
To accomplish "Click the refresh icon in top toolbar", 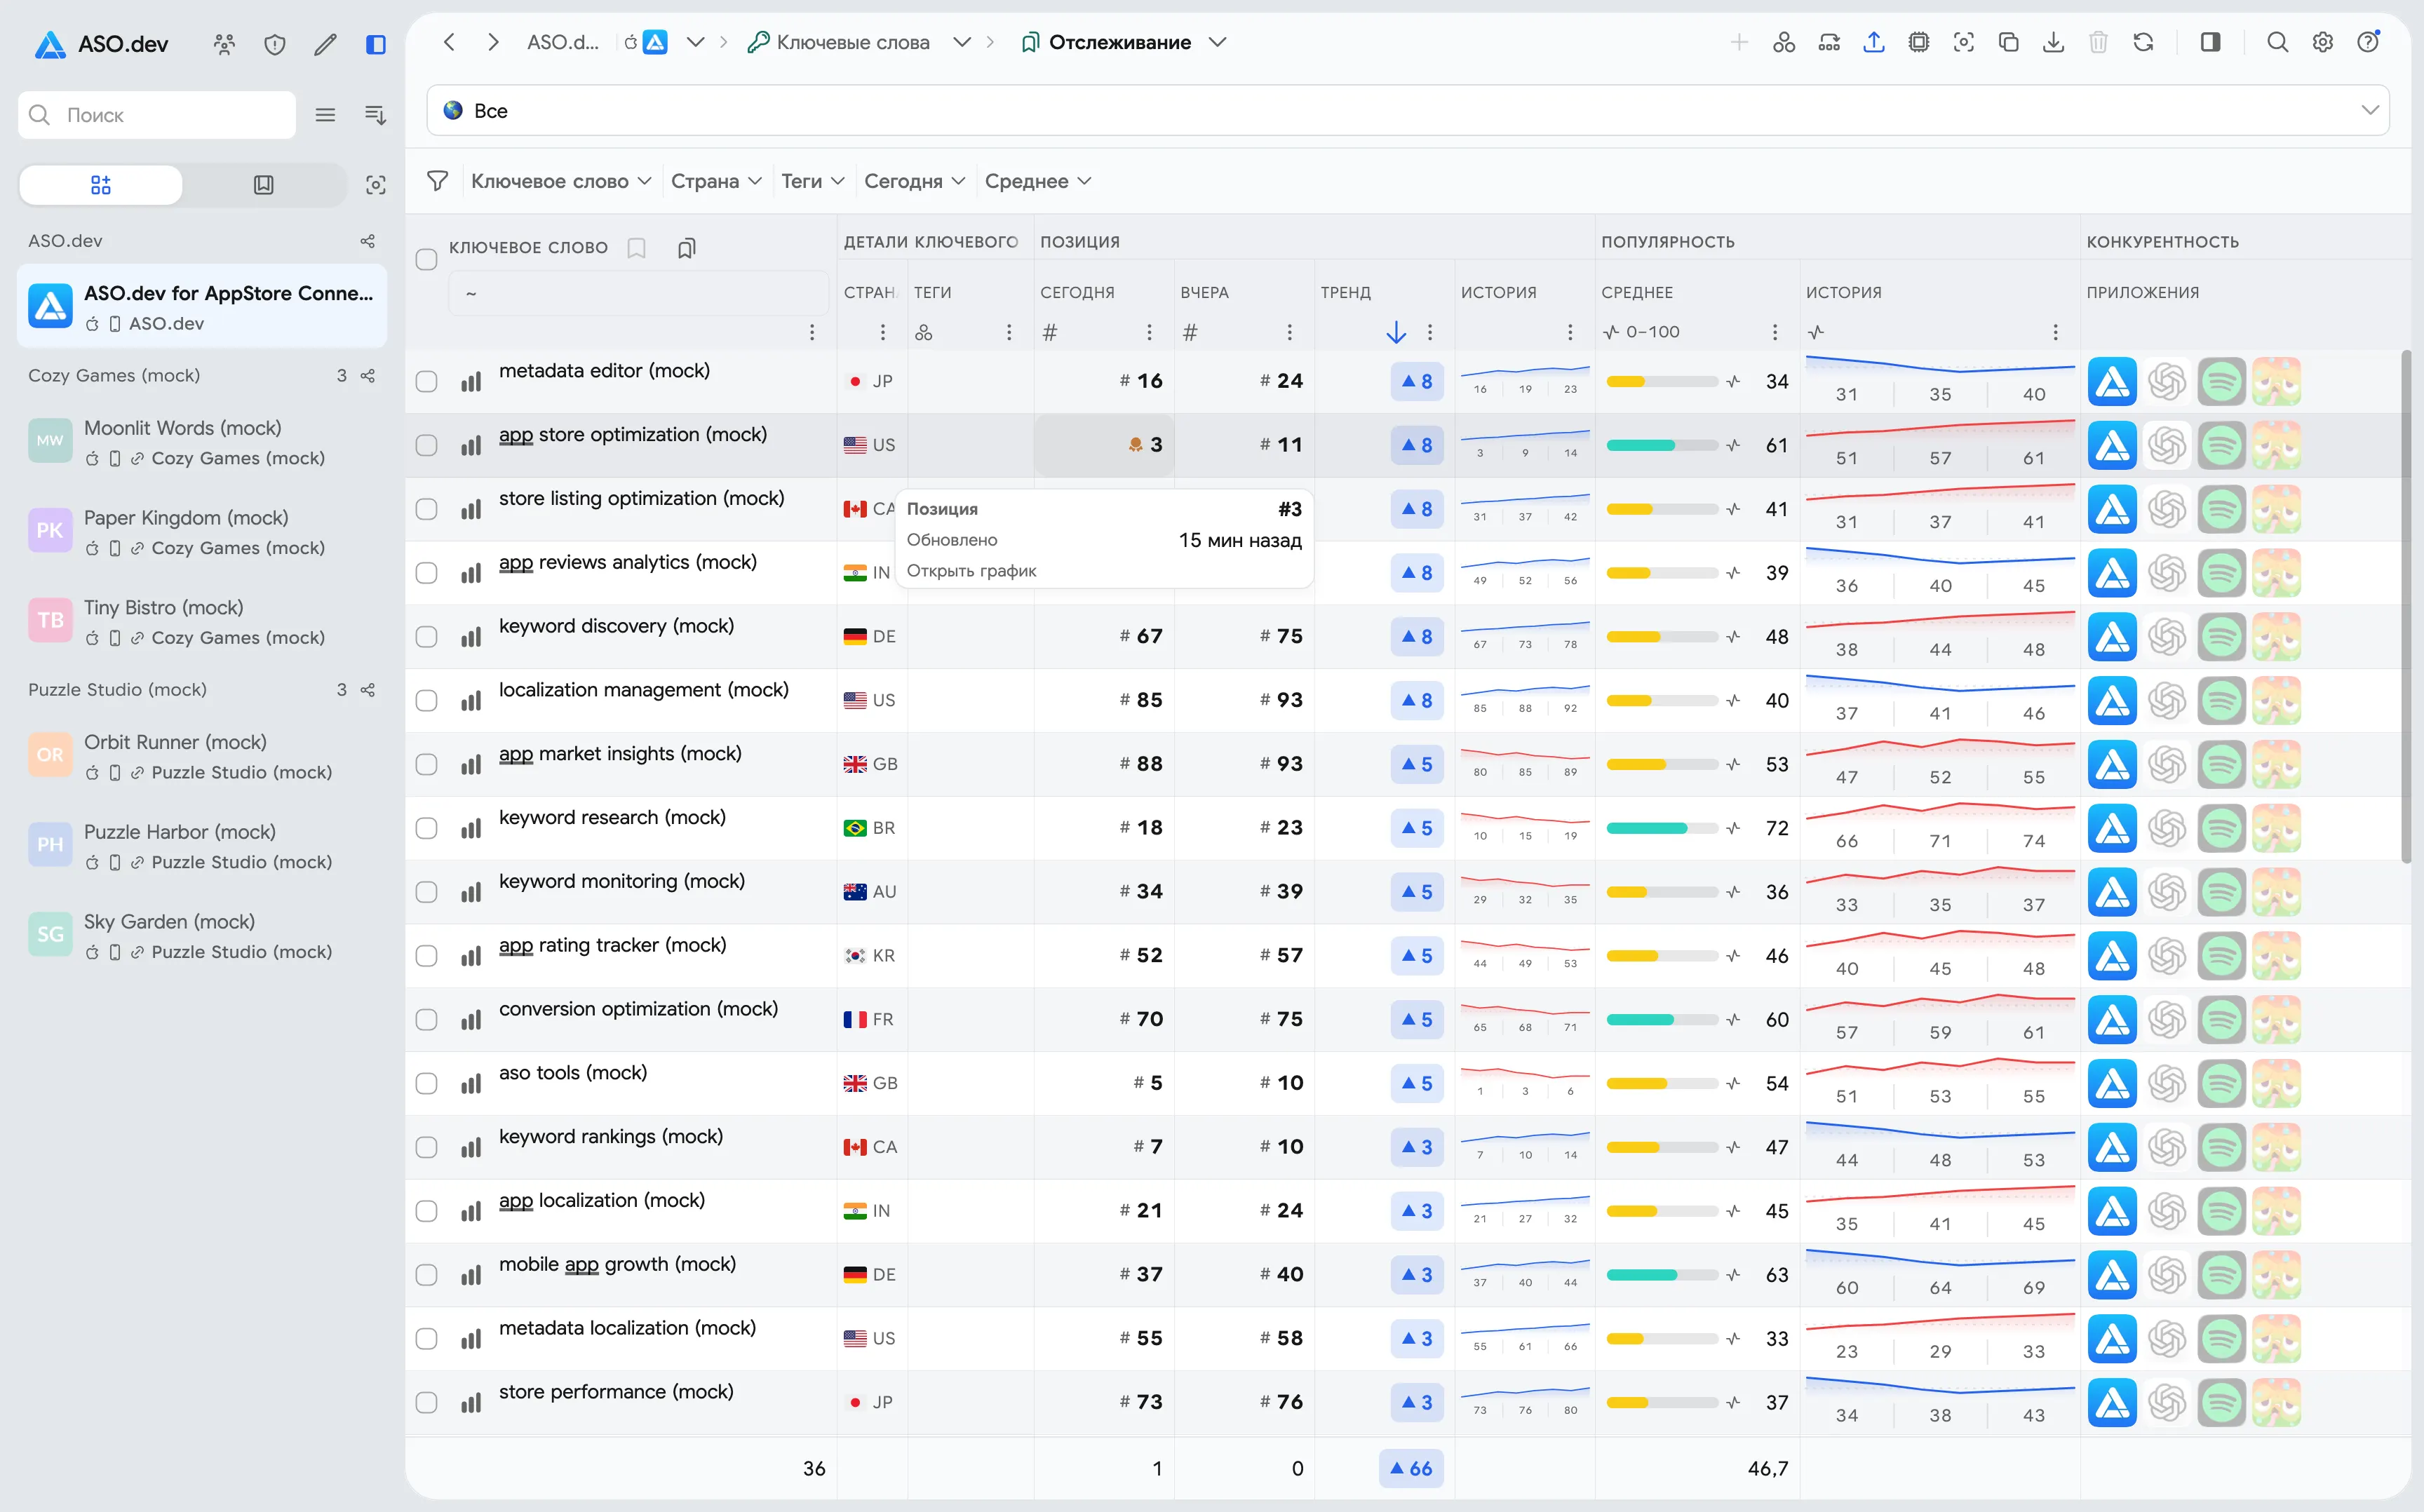I will (x=2143, y=42).
